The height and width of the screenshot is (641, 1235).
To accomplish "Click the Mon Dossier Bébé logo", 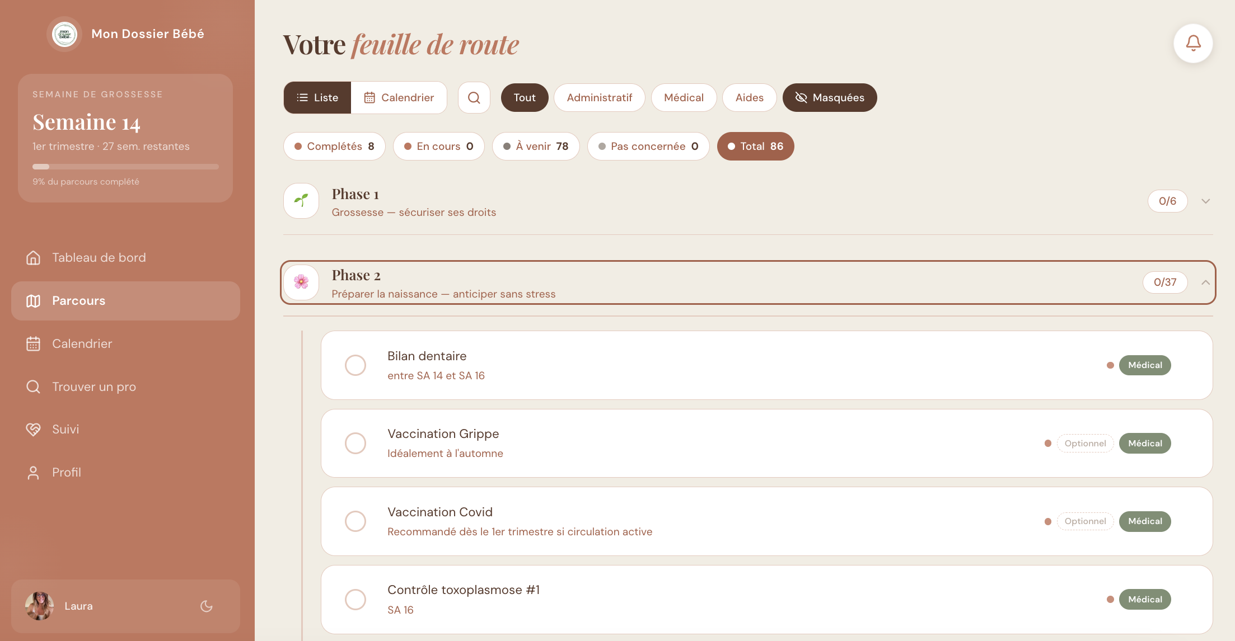I will (x=64, y=34).
